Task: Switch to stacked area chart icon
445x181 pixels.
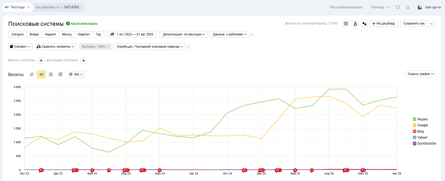Action: point(51,74)
